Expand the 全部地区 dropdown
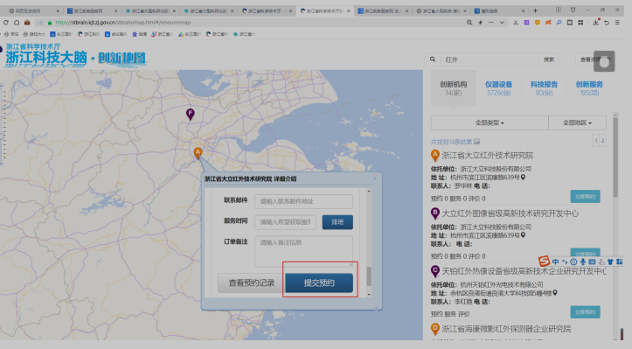632x349 pixels. [577, 122]
